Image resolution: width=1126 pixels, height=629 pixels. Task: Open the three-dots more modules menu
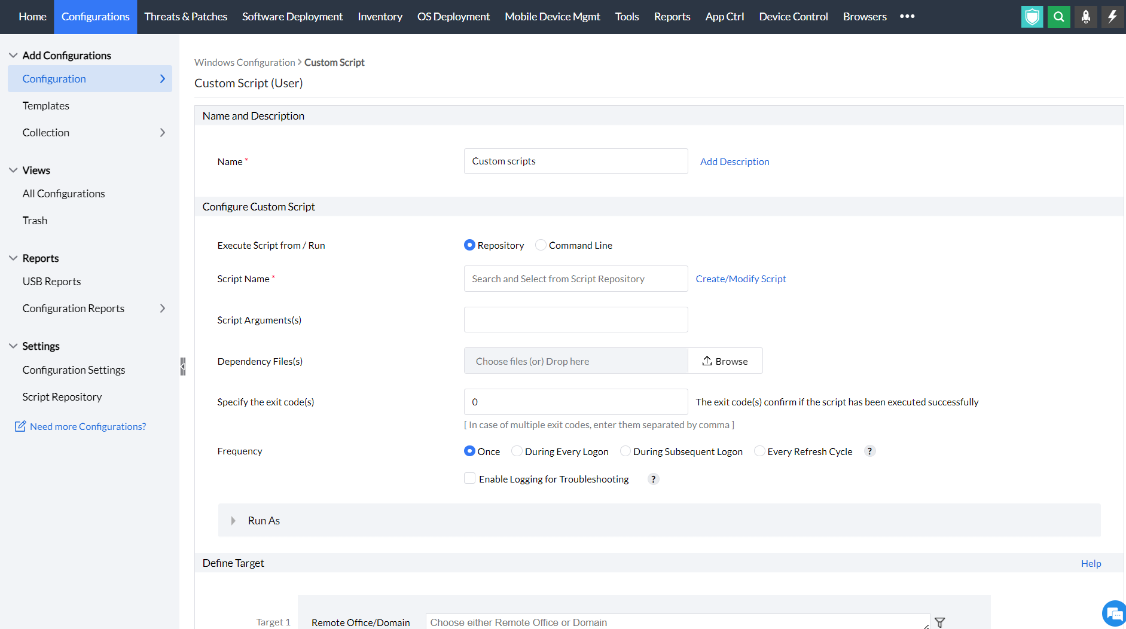point(907,17)
